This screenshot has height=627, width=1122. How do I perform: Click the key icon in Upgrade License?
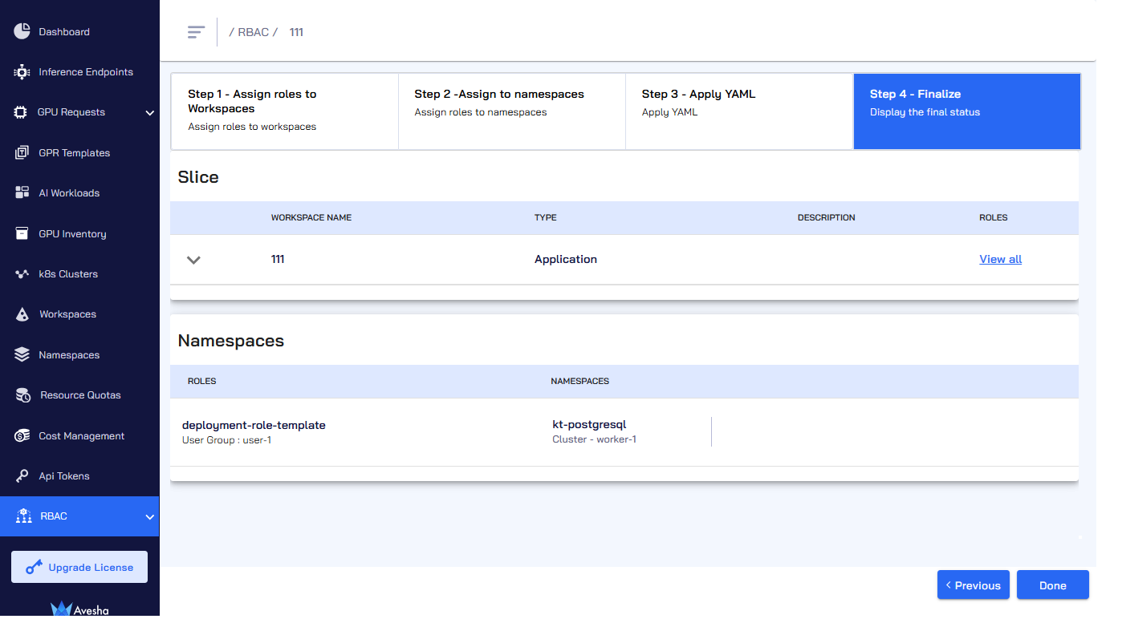[x=34, y=568]
